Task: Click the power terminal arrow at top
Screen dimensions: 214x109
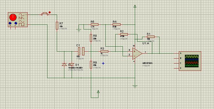Action: pyautogui.click(x=135, y=6)
